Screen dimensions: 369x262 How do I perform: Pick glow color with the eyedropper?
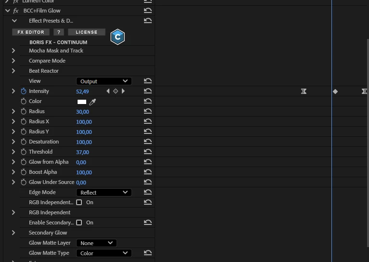pyautogui.click(x=92, y=102)
